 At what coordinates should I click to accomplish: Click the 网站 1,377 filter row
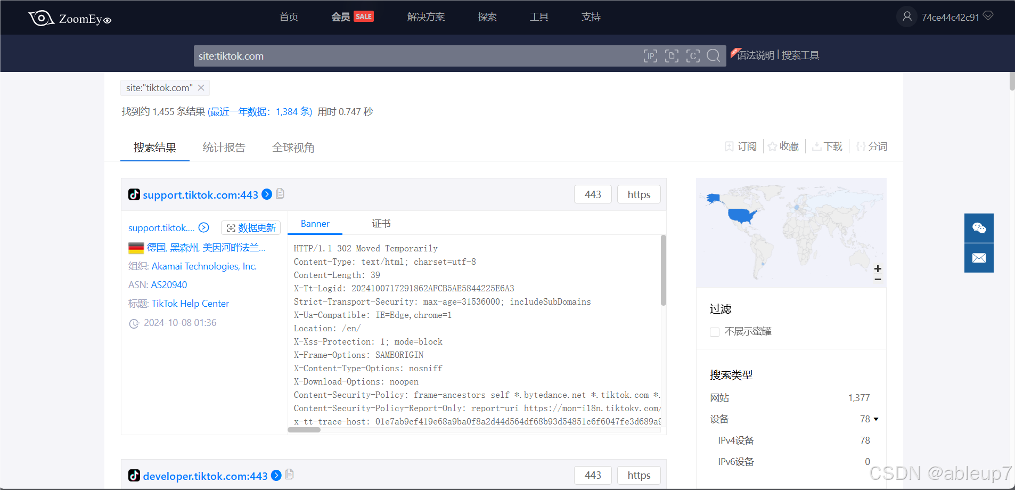(x=791, y=398)
